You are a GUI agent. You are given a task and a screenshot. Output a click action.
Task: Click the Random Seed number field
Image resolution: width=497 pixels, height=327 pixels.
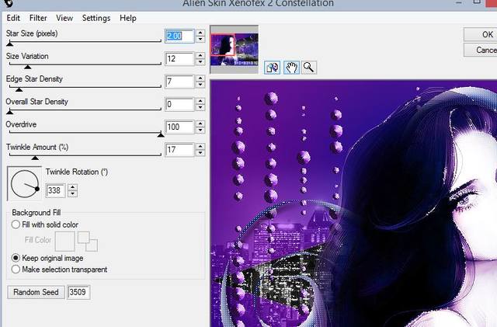(78, 292)
